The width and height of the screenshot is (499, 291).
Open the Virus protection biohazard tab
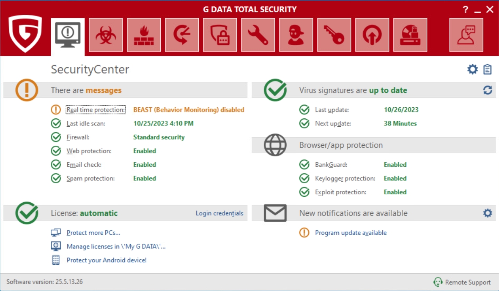[106, 35]
